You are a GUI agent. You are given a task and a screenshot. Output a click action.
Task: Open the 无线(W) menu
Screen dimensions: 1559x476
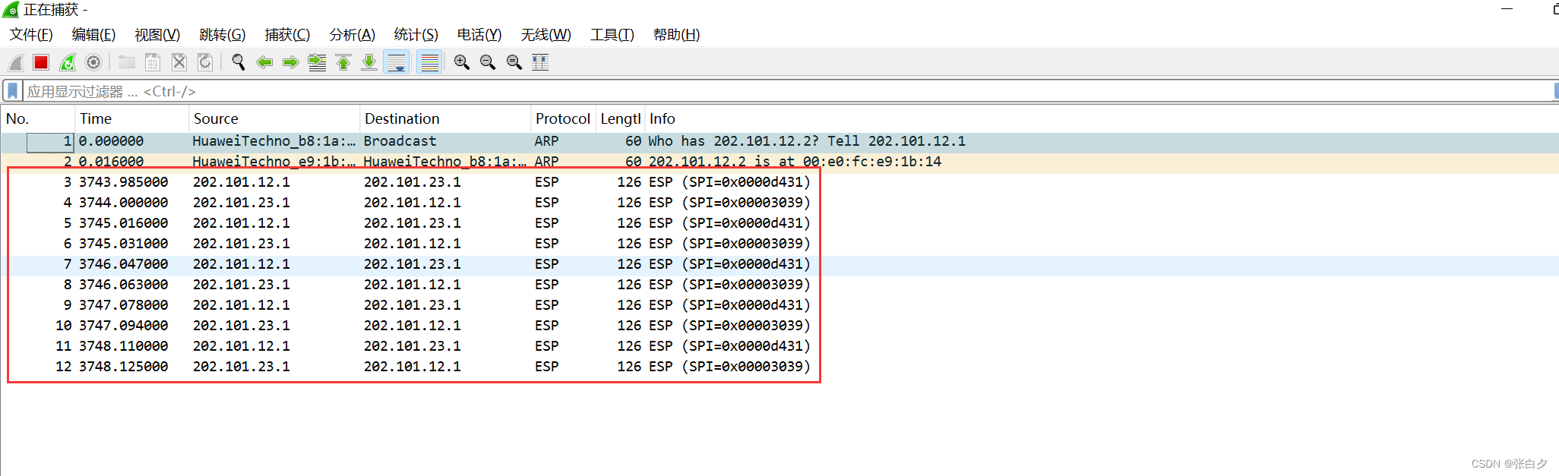point(546,35)
